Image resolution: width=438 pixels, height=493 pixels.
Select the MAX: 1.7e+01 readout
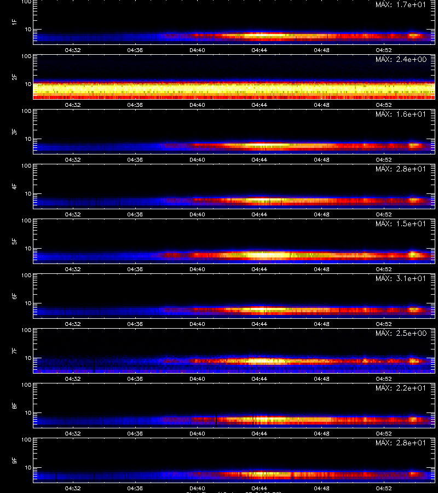(x=401, y=5)
